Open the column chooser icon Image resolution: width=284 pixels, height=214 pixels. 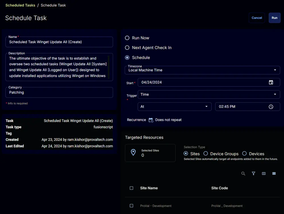click(264, 173)
